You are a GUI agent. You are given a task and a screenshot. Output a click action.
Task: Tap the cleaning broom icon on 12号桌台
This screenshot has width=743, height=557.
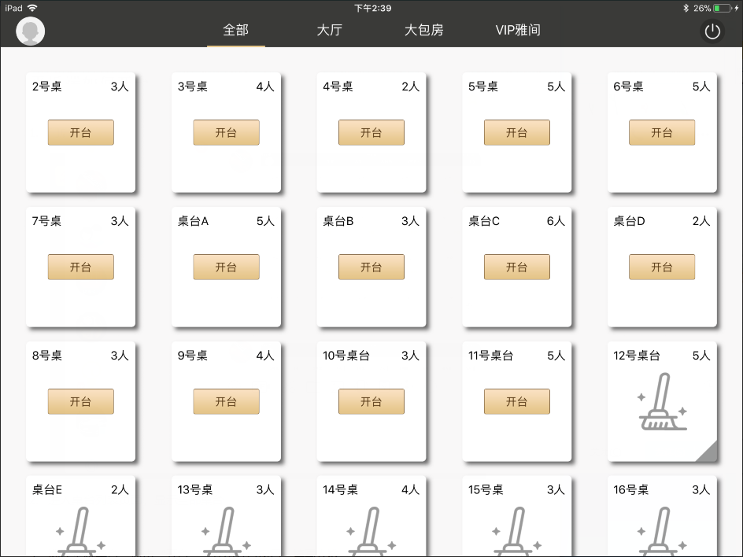pyautogui.click(x=662, y=402)
